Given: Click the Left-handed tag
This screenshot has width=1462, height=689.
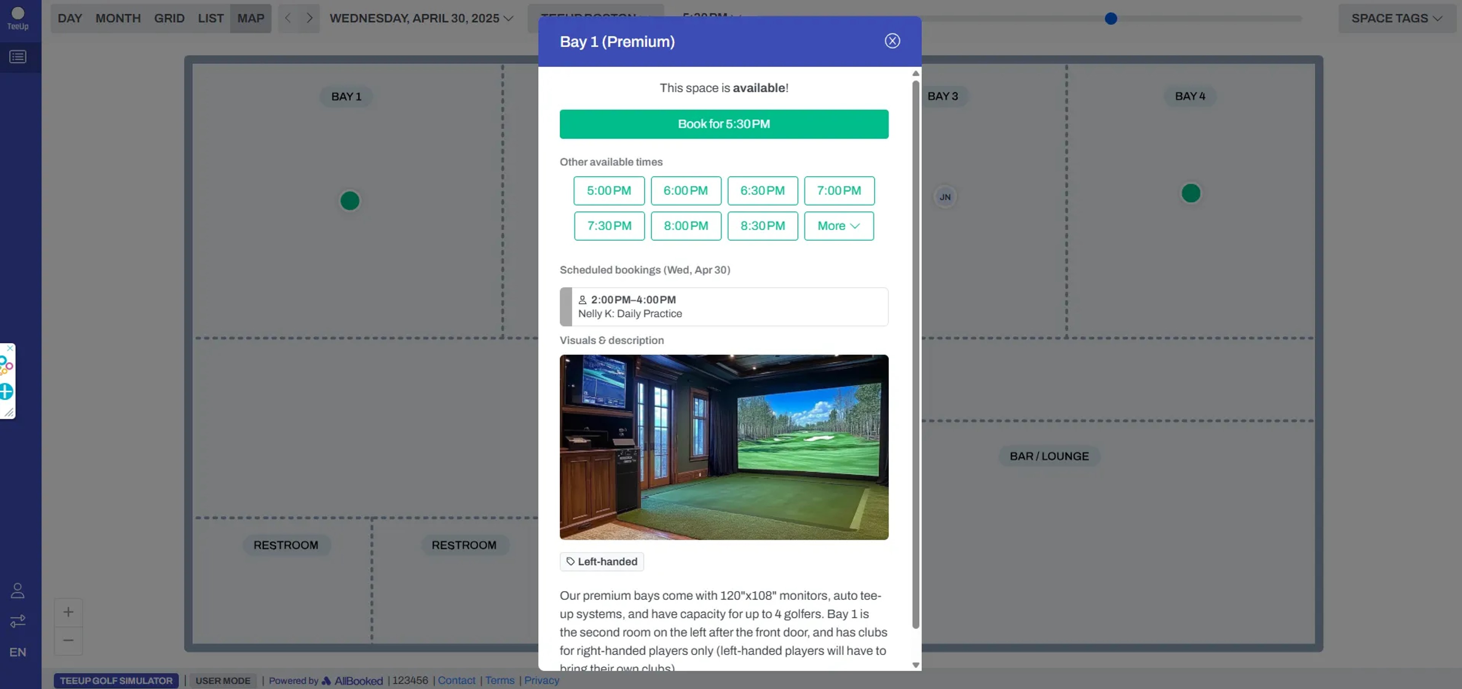Looking at the screenshot, I should tap(602, 562).
